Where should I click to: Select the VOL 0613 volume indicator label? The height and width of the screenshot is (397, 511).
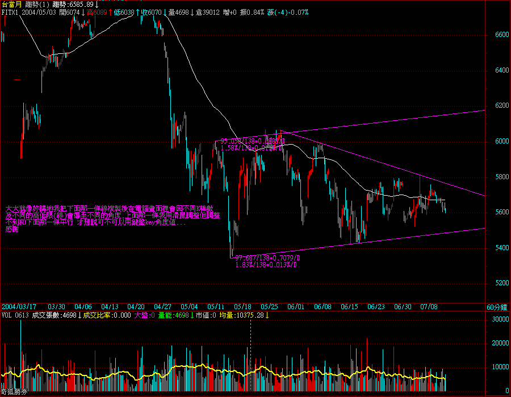[15, 315]
